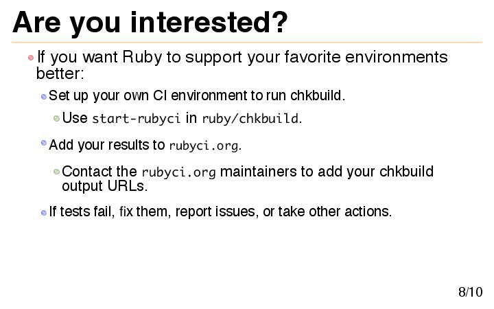Click the blue bullet beside "Add your results"
This screenshot has width=494, height=309.
[x=44, y=144]
